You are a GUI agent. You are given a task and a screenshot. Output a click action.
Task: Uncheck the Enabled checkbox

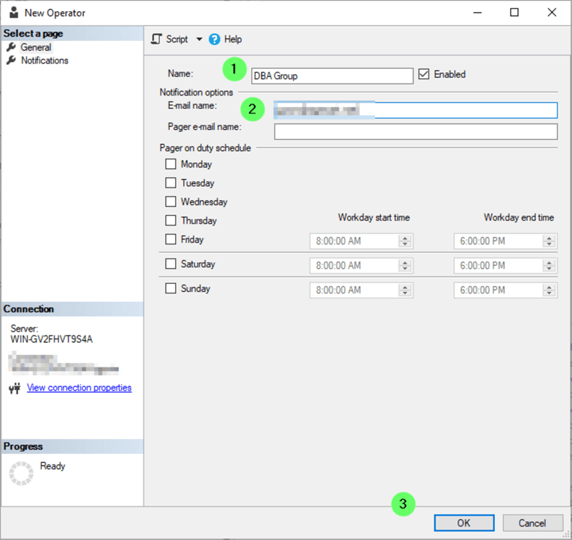(x=424, y=75)
